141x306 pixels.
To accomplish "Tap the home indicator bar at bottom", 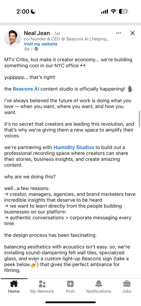I will coord(70,302).
